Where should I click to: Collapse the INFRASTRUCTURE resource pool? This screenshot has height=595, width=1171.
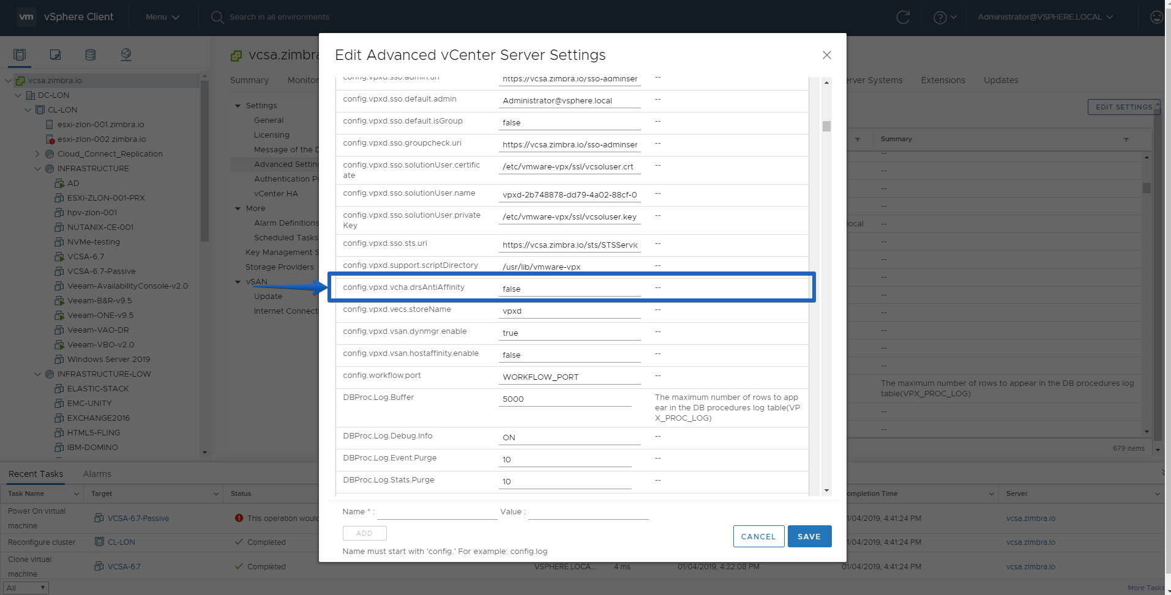[38, 169]
